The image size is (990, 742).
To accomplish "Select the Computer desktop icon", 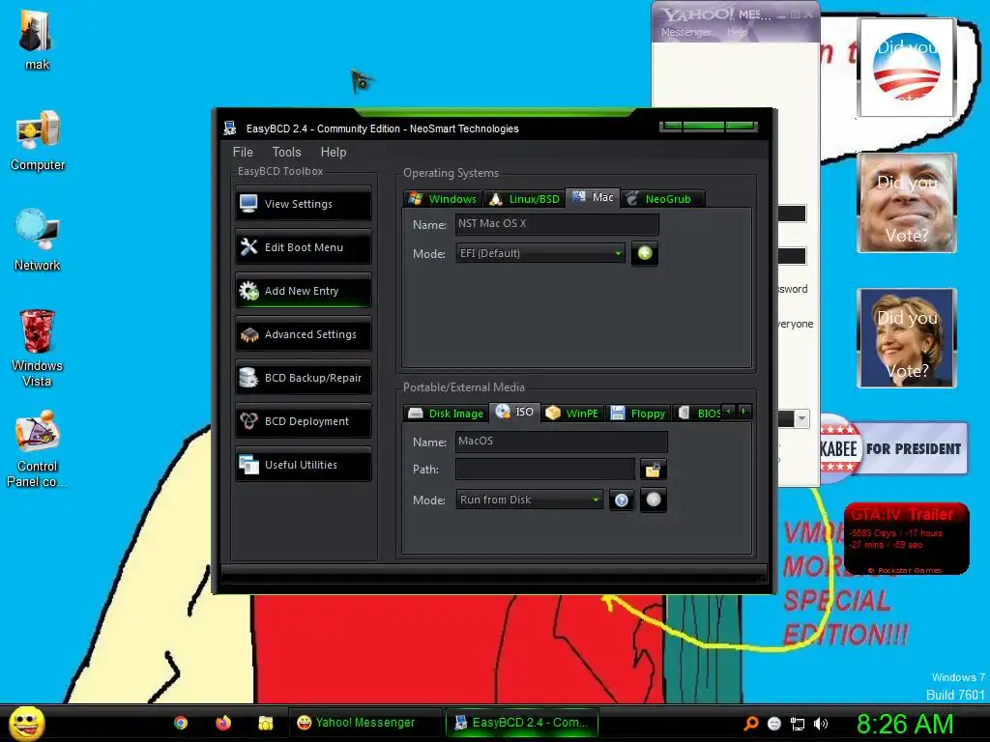I will (x=38, y=141).
